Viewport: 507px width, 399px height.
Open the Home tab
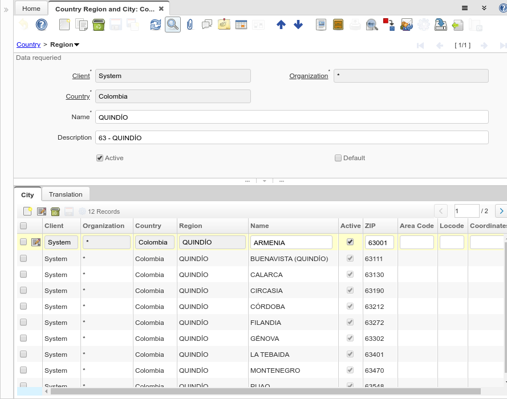pos(31,9)
